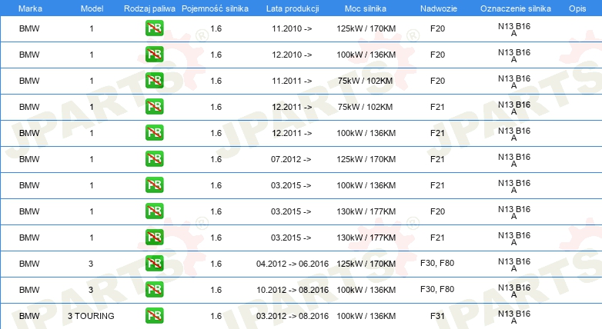
Task: Select the 11.2010 -> production date cell
Action: tap(292, 28)
